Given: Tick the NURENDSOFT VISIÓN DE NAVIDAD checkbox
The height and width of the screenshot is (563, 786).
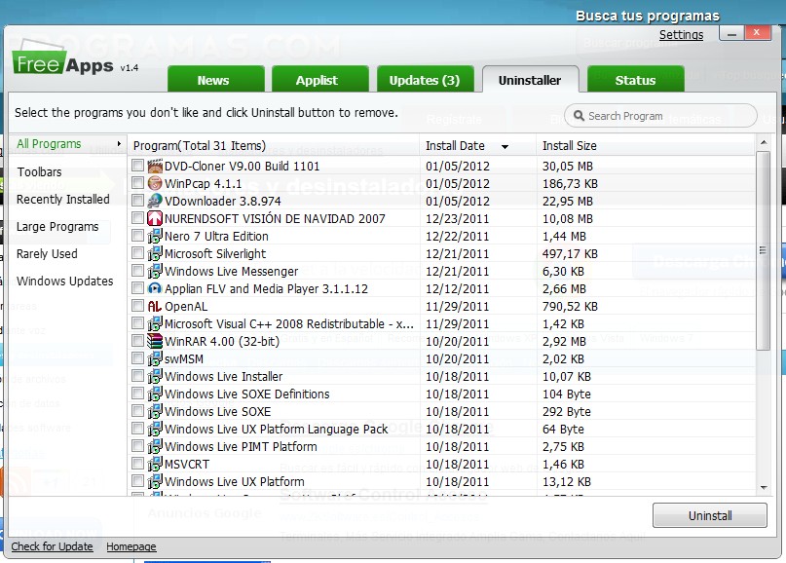Looking at the screenshot, I should 137,218.
